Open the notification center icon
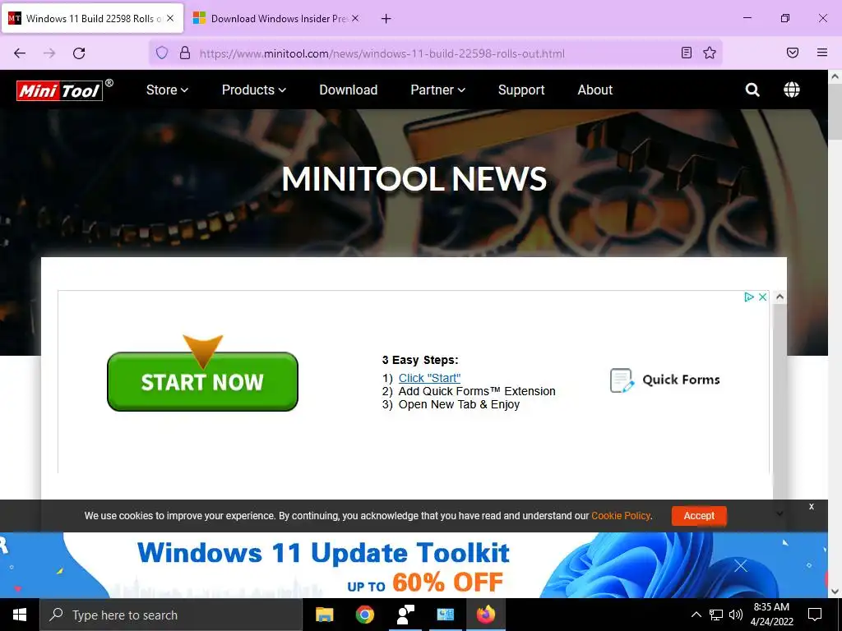Image resolution: width=842 pixels, height=631 pixels. (x=815, y=615)
